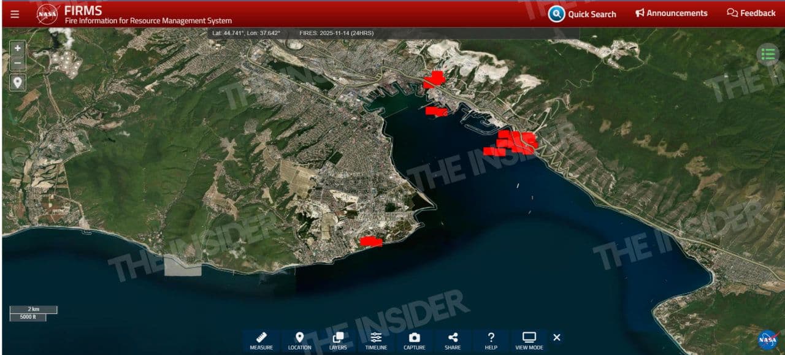Open the Layers panel

pos(338,340)
